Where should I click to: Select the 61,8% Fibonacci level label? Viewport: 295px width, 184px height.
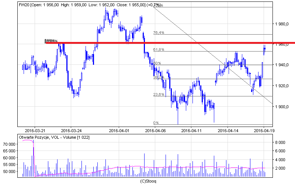pos(159,50)
